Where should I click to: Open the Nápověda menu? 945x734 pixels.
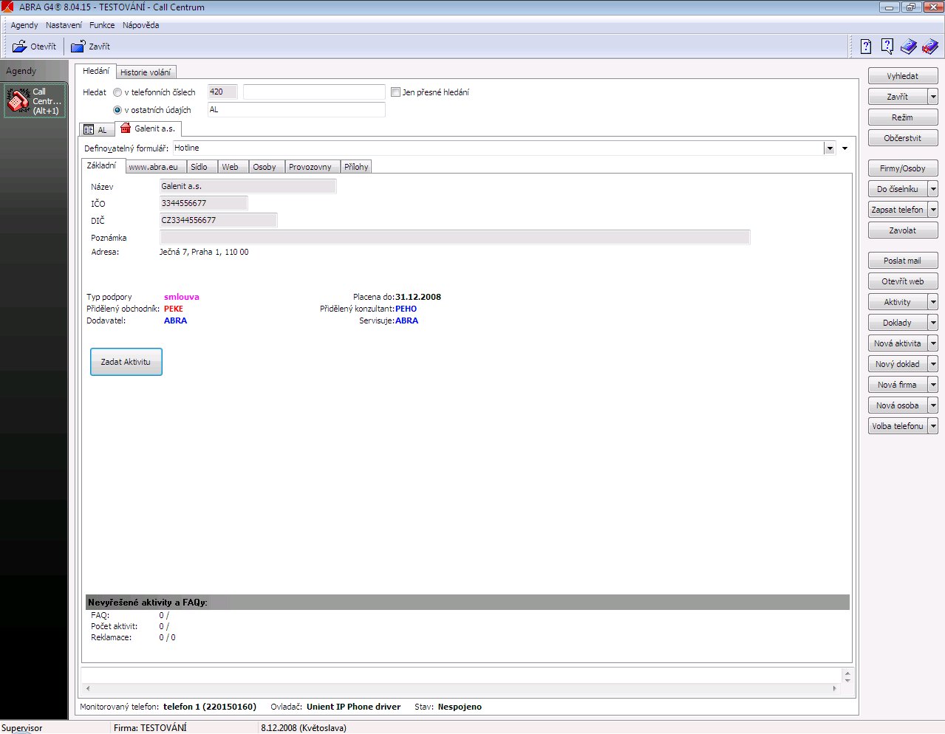point(140,25)
